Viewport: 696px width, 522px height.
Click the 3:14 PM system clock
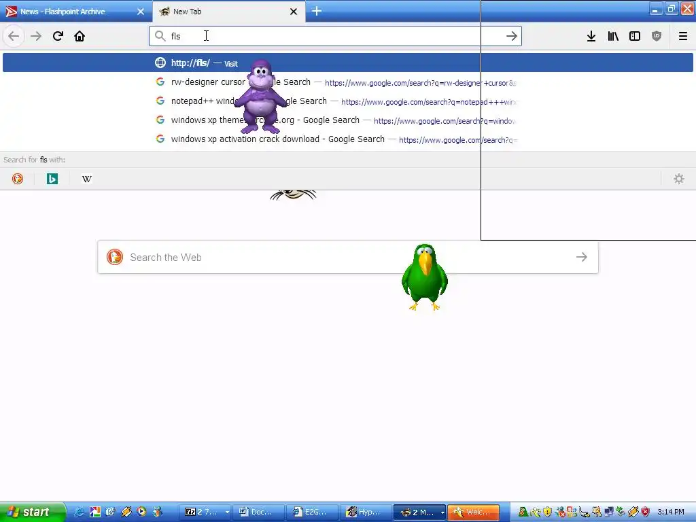pos(671,512)
